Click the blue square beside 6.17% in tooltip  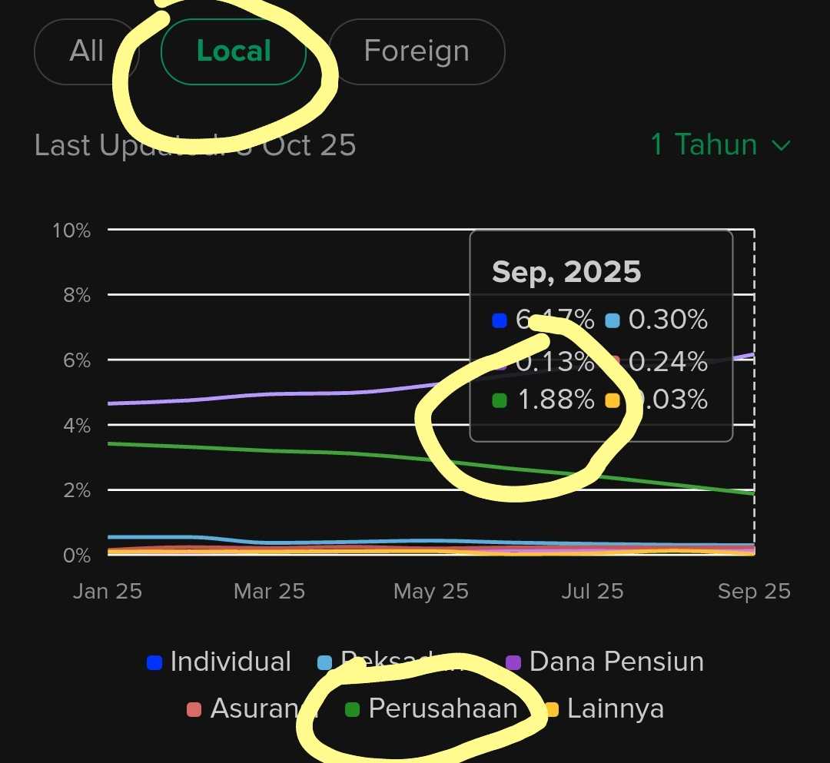coord(500,320)
